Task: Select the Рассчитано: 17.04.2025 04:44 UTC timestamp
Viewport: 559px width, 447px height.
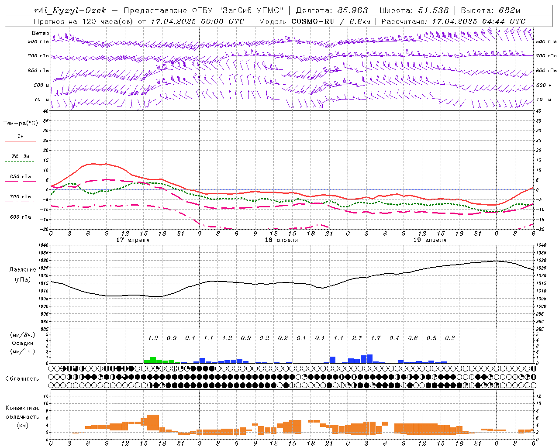Action: pyautogui.click(x=453, y=21)
